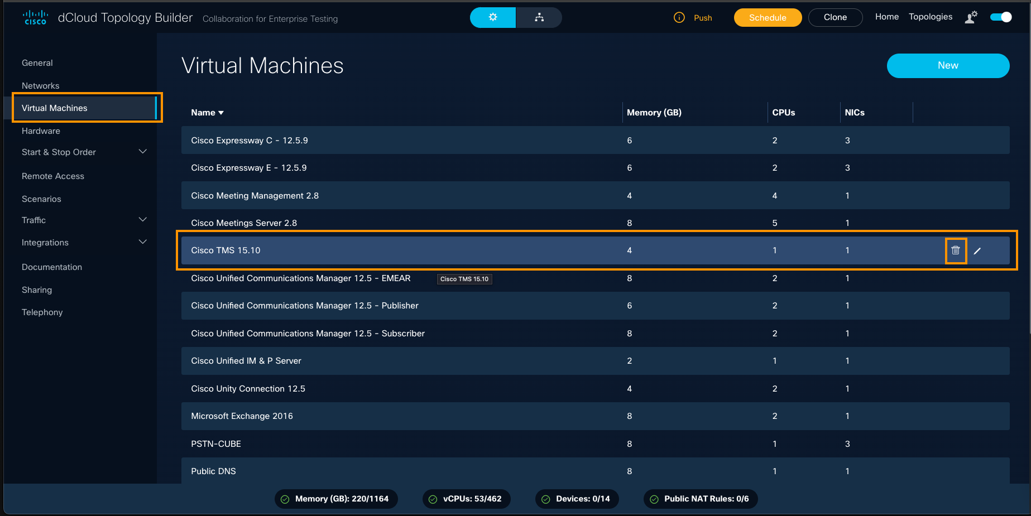Open Remote Access section
1031x516 pixels.
click(x=53, y=176)
